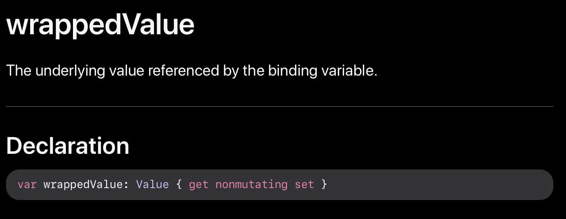This screenshot has width=566, height=219.
Task: Click the opening curly brace in code
Action: click(179, 184)
